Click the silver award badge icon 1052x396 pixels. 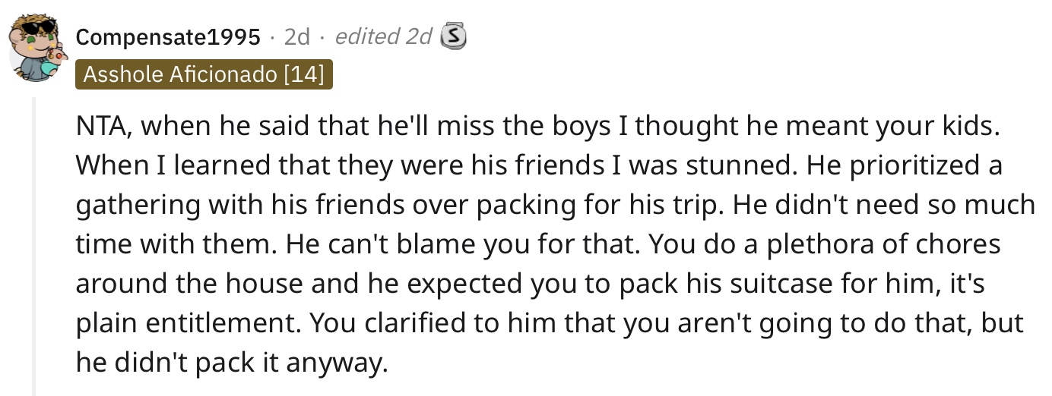tap(453, 36)
